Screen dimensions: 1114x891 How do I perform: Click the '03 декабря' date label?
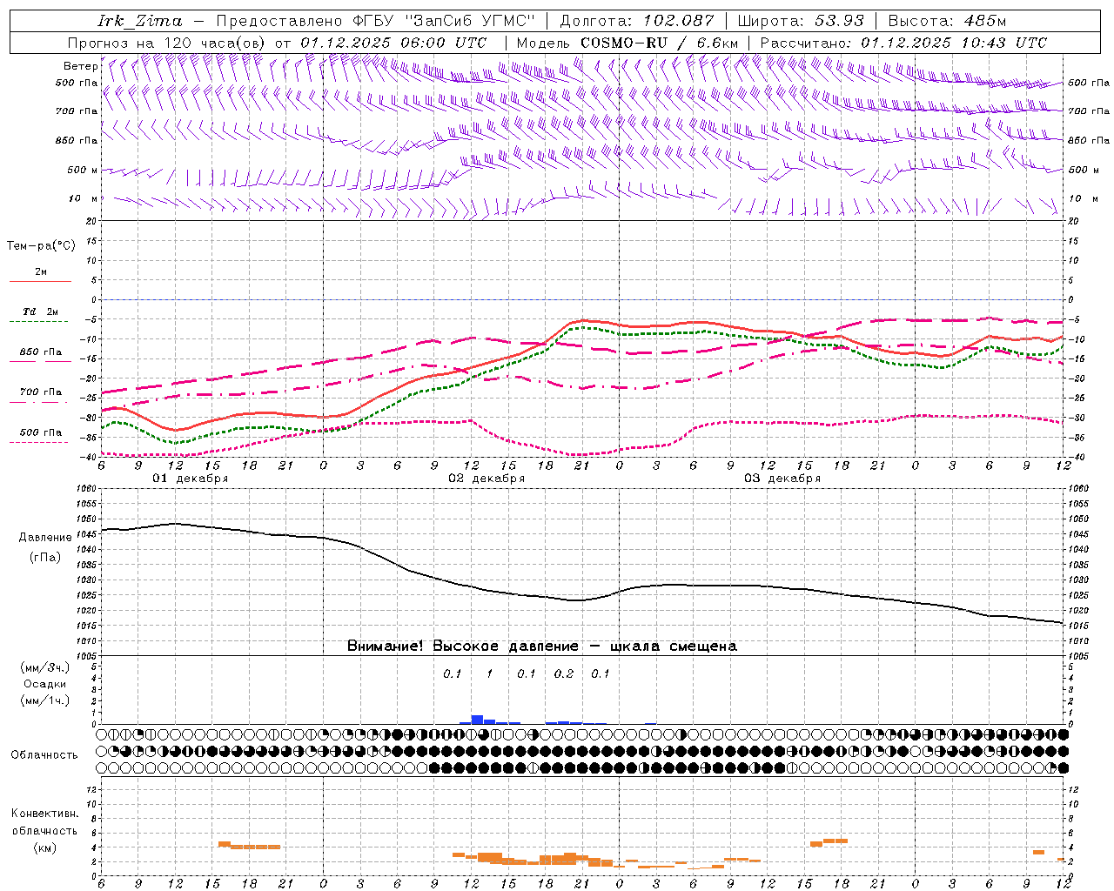tap(782, 479)
